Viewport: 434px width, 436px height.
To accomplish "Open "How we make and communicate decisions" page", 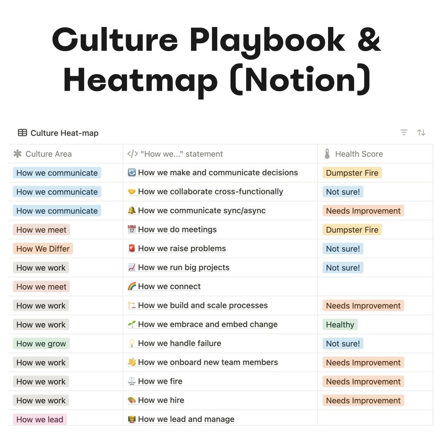I will click(x=218, y=173).
